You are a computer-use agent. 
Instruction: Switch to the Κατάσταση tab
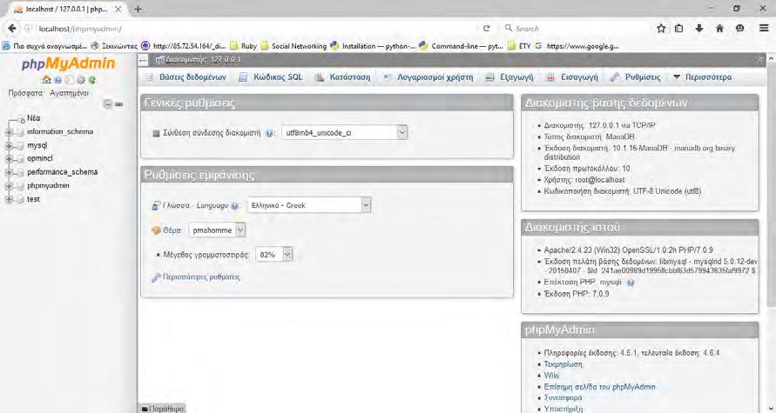(x=342, y=77)
